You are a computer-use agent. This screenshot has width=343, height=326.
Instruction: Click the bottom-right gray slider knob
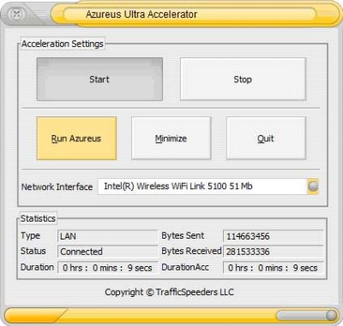(x=331, y=315)
